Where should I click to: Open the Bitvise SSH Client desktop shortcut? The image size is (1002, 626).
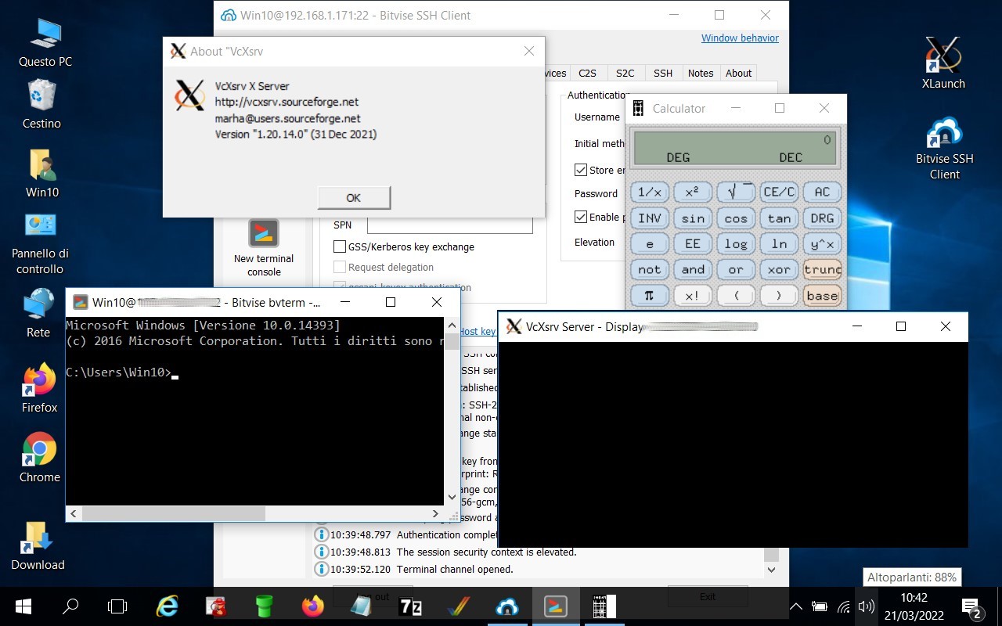tap(944, 147)
